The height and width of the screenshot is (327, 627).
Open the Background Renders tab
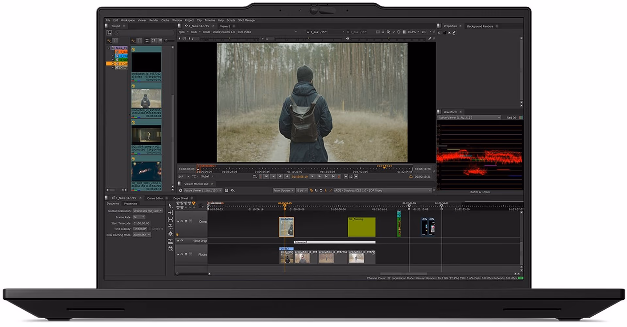480,26
